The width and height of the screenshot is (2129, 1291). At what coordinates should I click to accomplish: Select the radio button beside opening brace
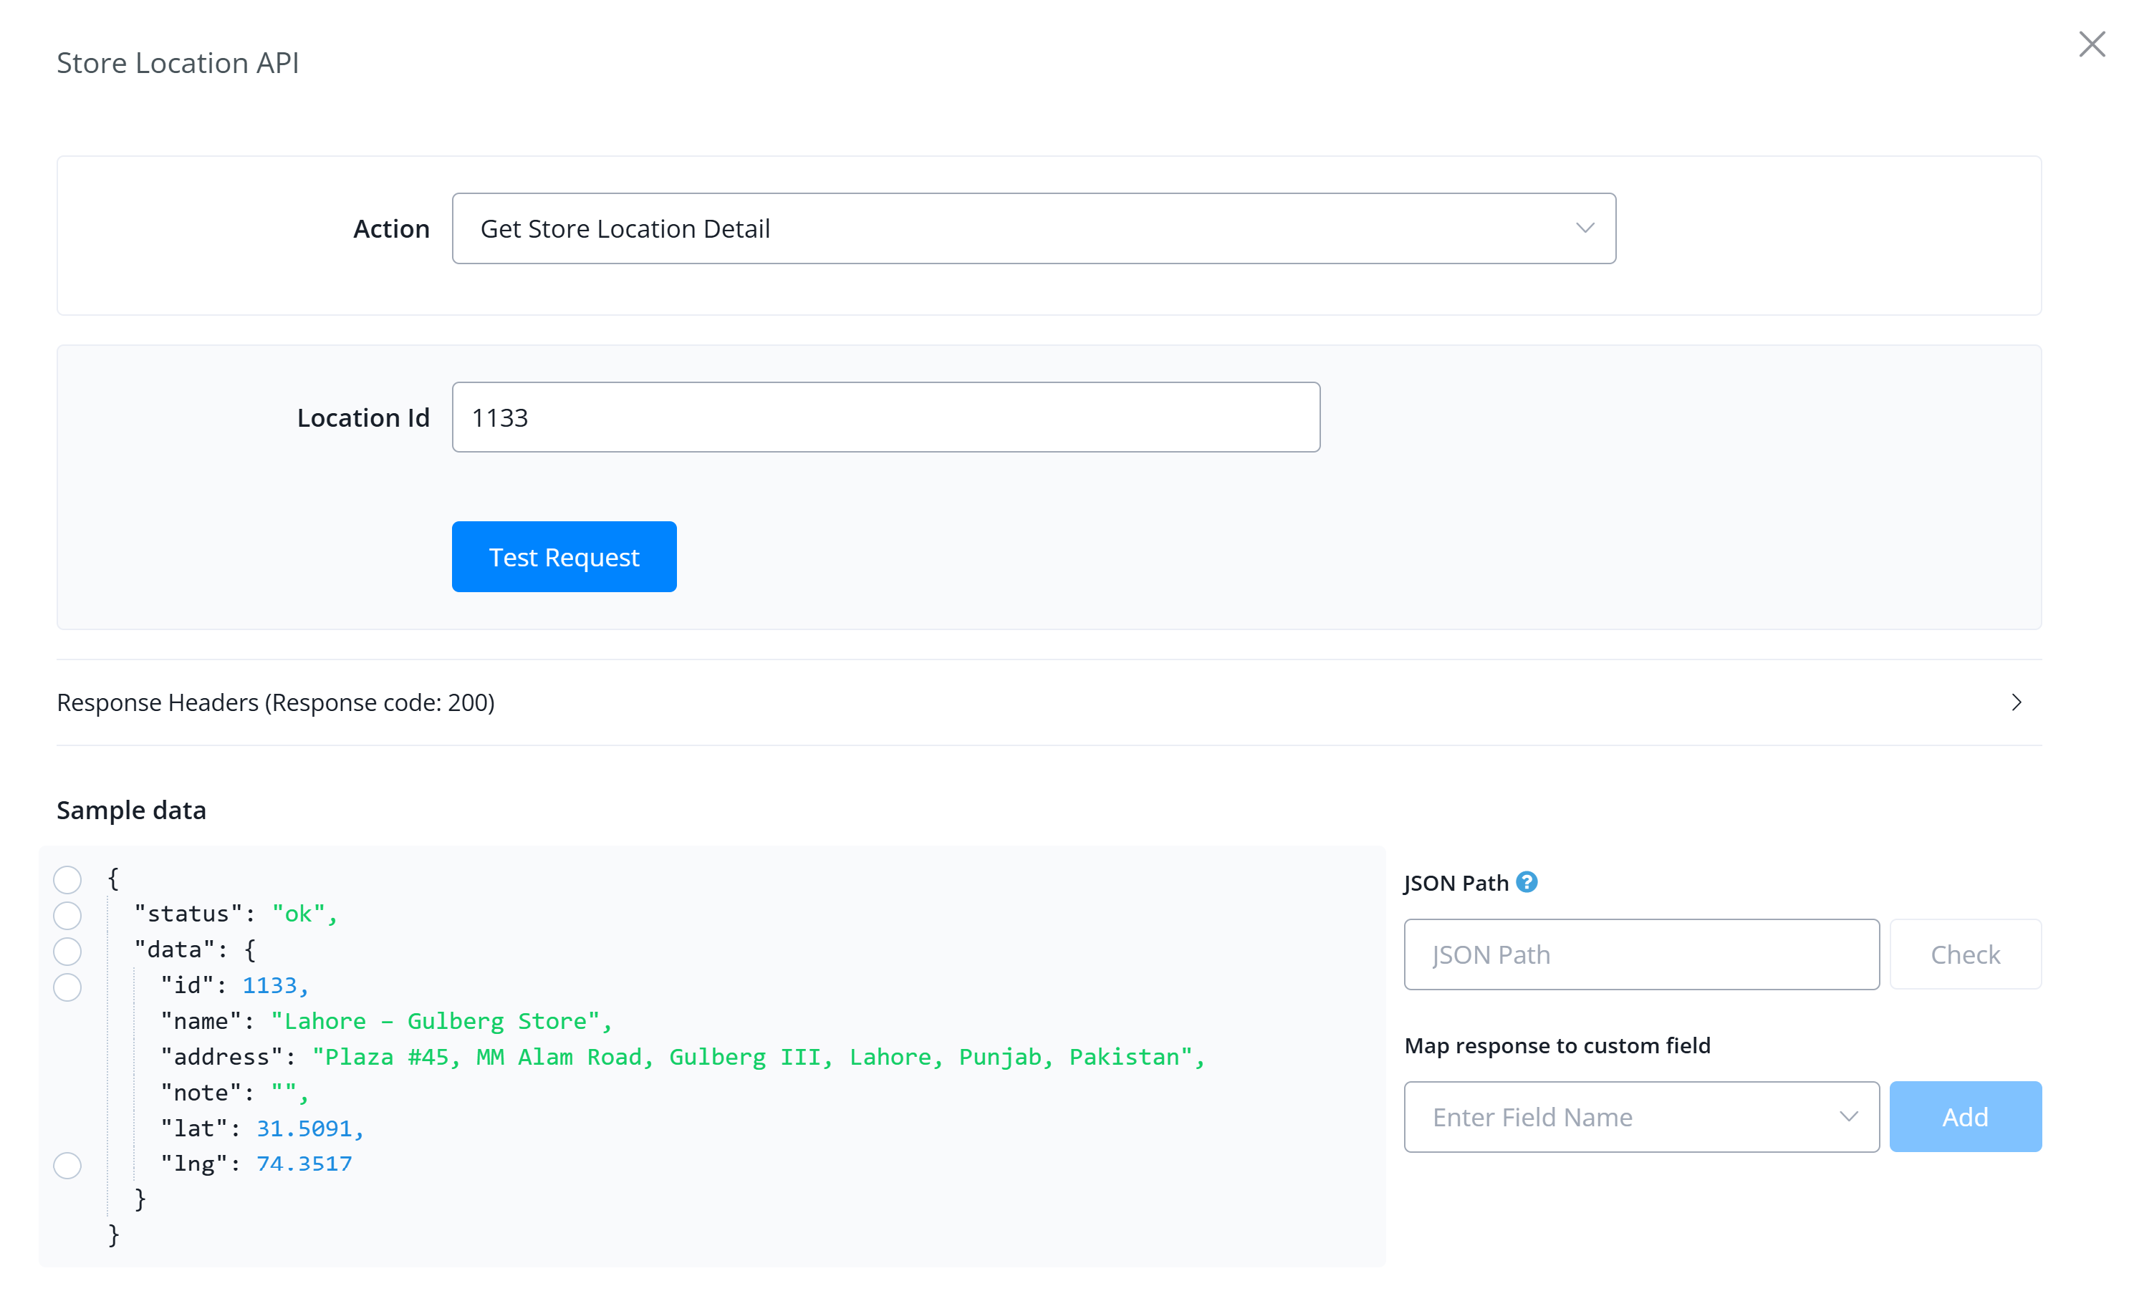(x=67, y=879)
